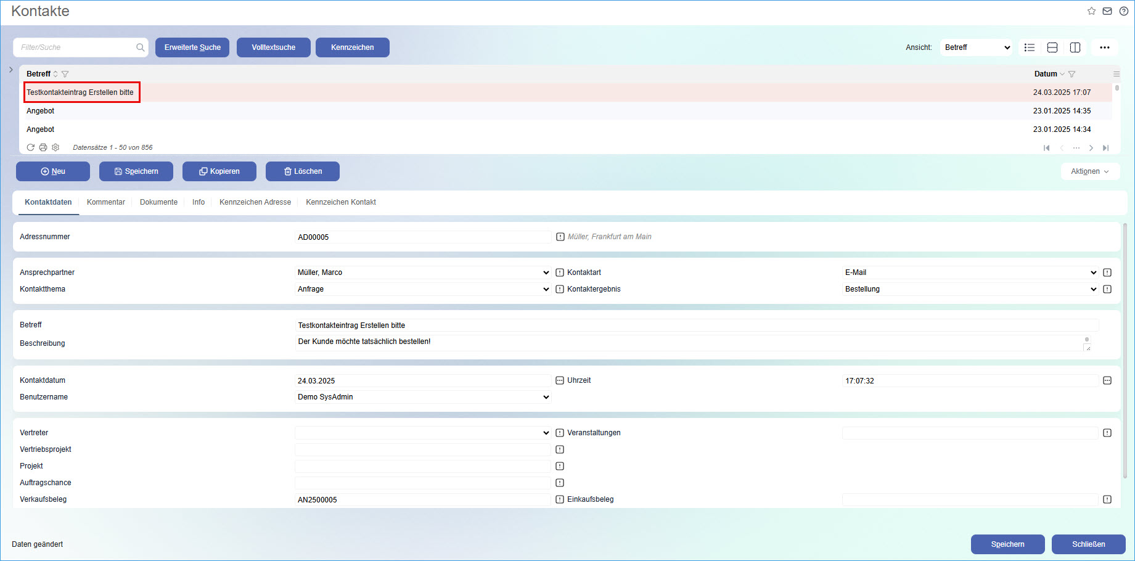Switch to horizontal split view layout
1135x561 pixels.
click(x=1052, y=47)
